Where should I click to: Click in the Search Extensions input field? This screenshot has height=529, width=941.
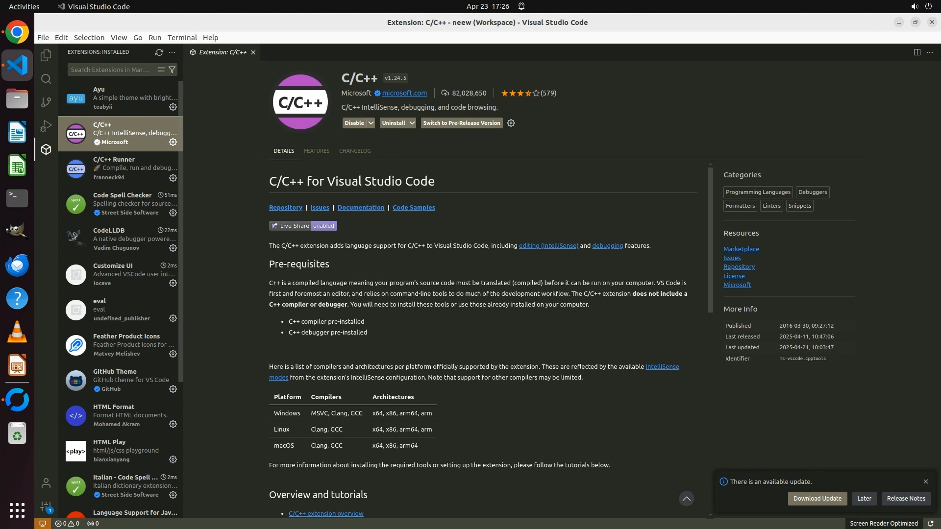click(x=110, y=70)
